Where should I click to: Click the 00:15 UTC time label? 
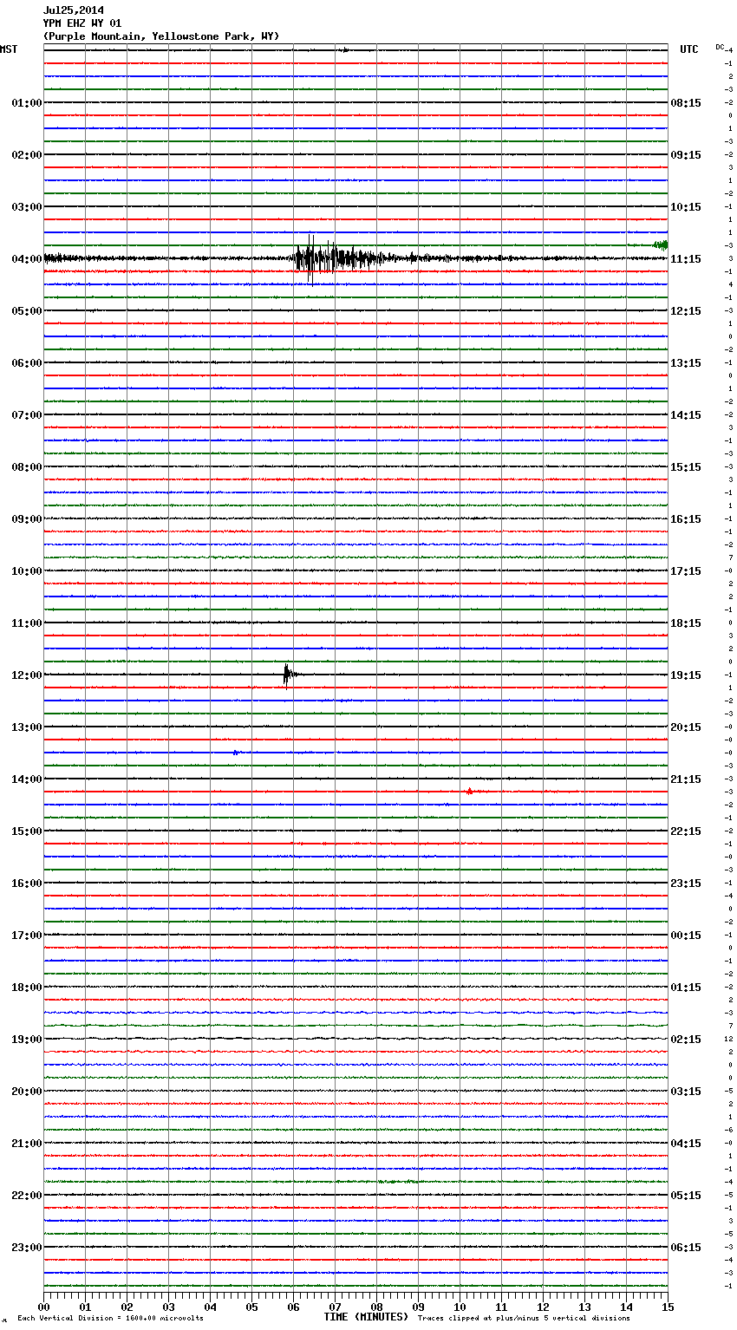click(x=686, y=936)
